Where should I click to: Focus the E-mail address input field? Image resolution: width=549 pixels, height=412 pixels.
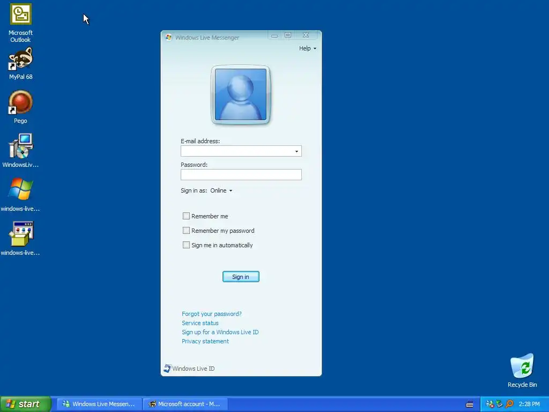(241, 151)
